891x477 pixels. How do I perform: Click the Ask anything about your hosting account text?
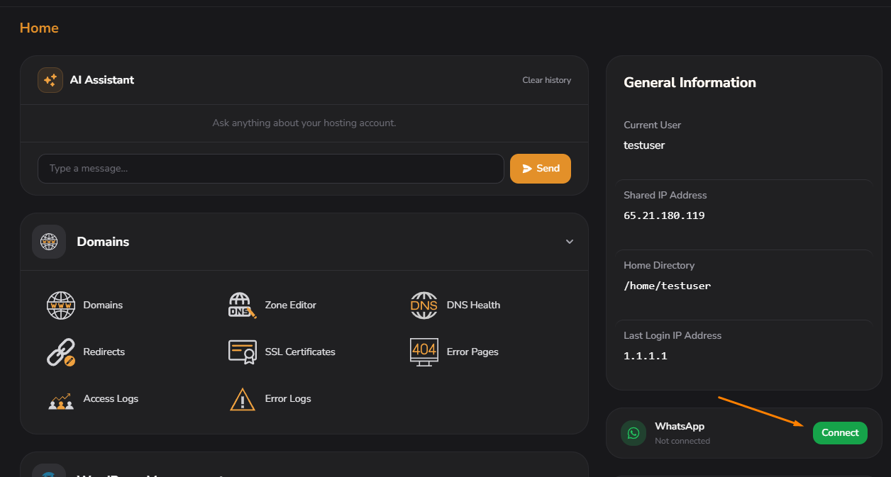click(304, 123)
